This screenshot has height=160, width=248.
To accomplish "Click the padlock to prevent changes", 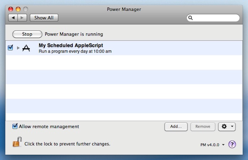I will tap(17, 142).
